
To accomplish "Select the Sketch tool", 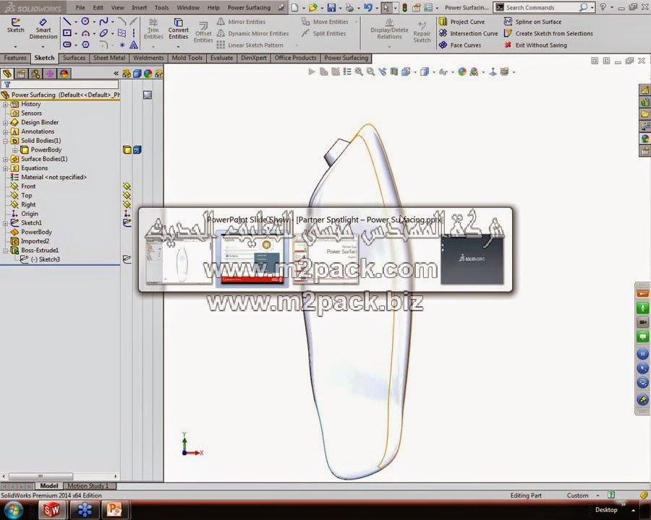I will tap(15, 26).
